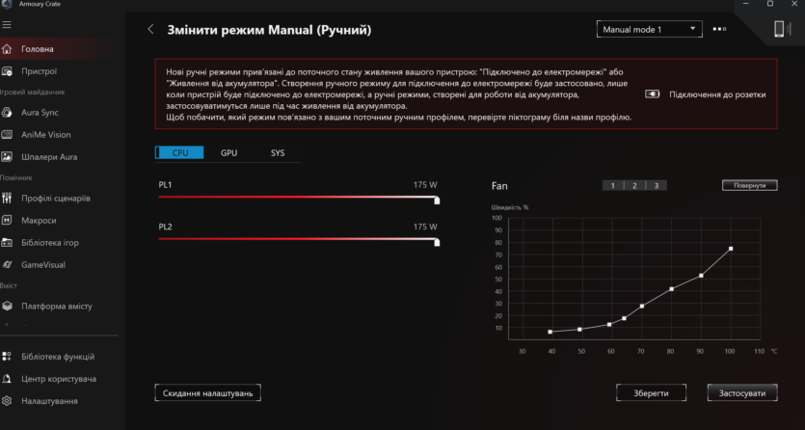Viewport: 805px width, 430px height.
Task: Open the hamburger menu icon
Action: click(x=6, y=25)
